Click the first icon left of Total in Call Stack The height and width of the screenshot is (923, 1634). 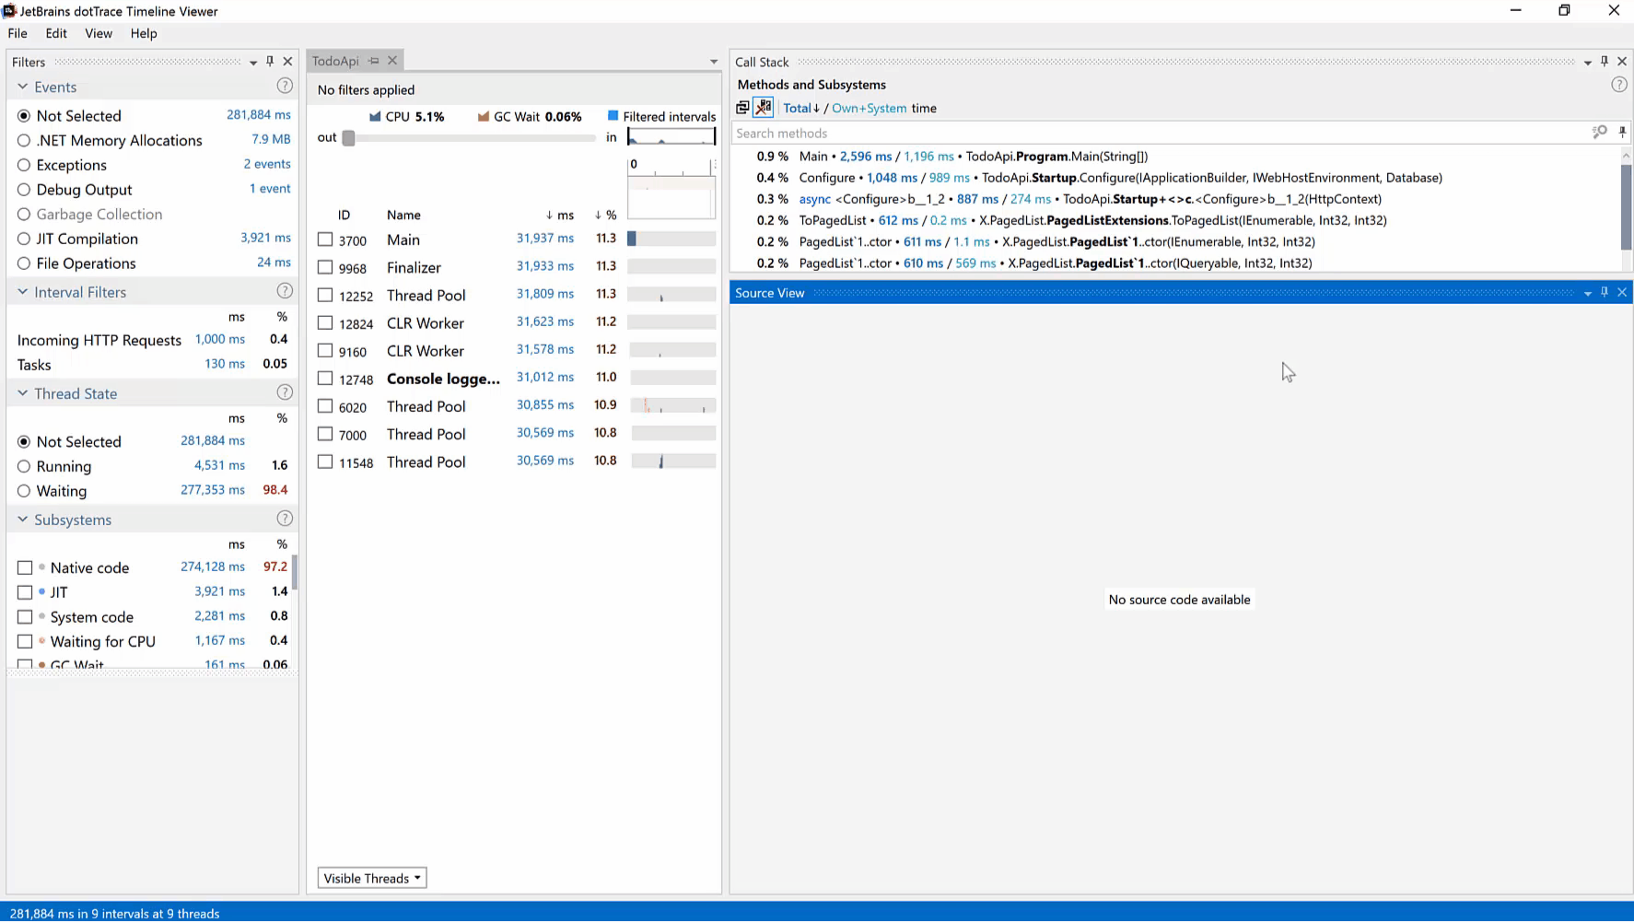coord(742,108)
